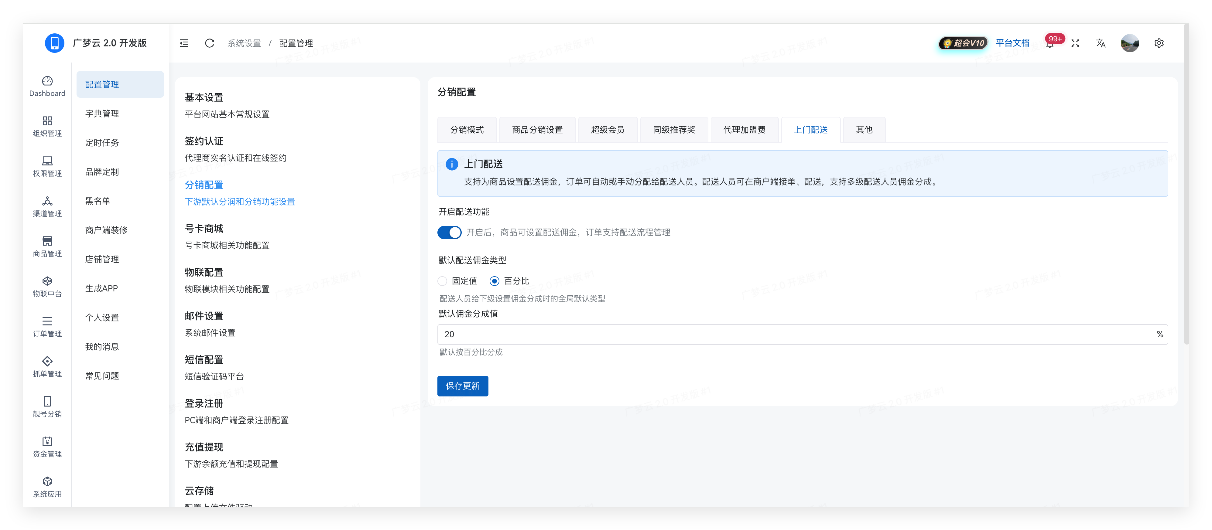Click the 保存更新 button
Viewport: 1212px width, 530px height.
[x=463, y=386]
